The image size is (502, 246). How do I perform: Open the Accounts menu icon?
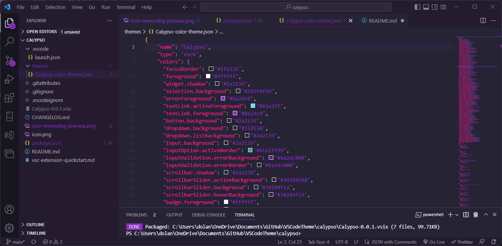[9, 209]
